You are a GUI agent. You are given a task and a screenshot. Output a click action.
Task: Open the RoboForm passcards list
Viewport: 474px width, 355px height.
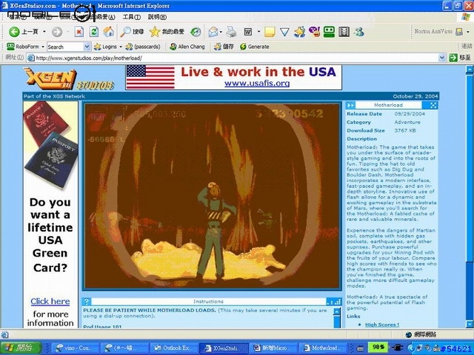point(143,47)
